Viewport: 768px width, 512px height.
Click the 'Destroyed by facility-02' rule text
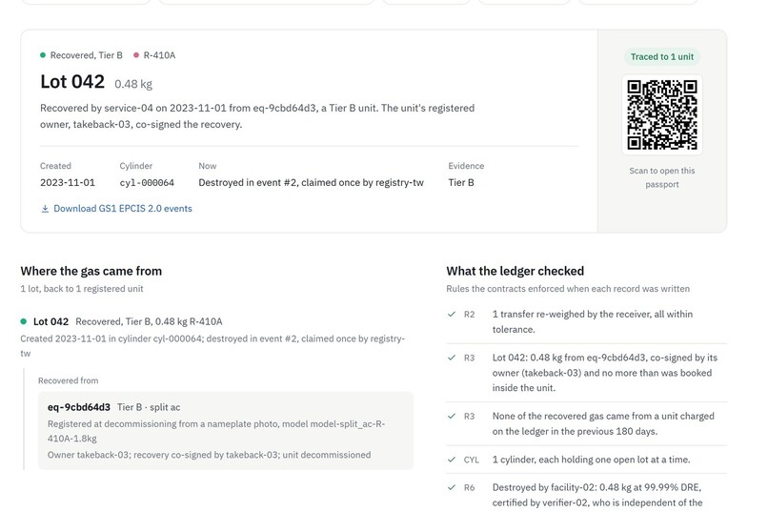click(x=597, y=495)
